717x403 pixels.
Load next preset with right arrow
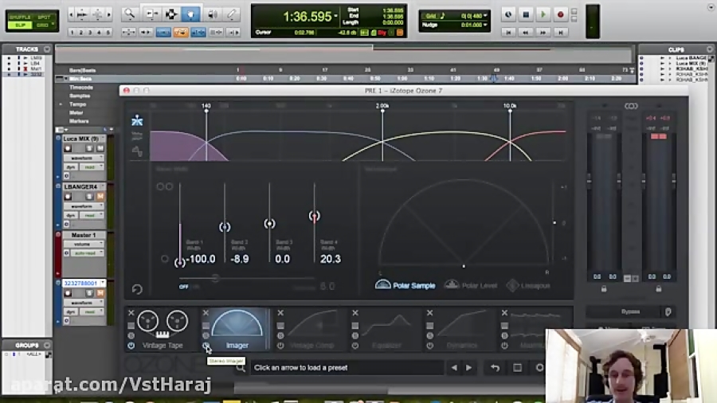(x=468, y=368)
